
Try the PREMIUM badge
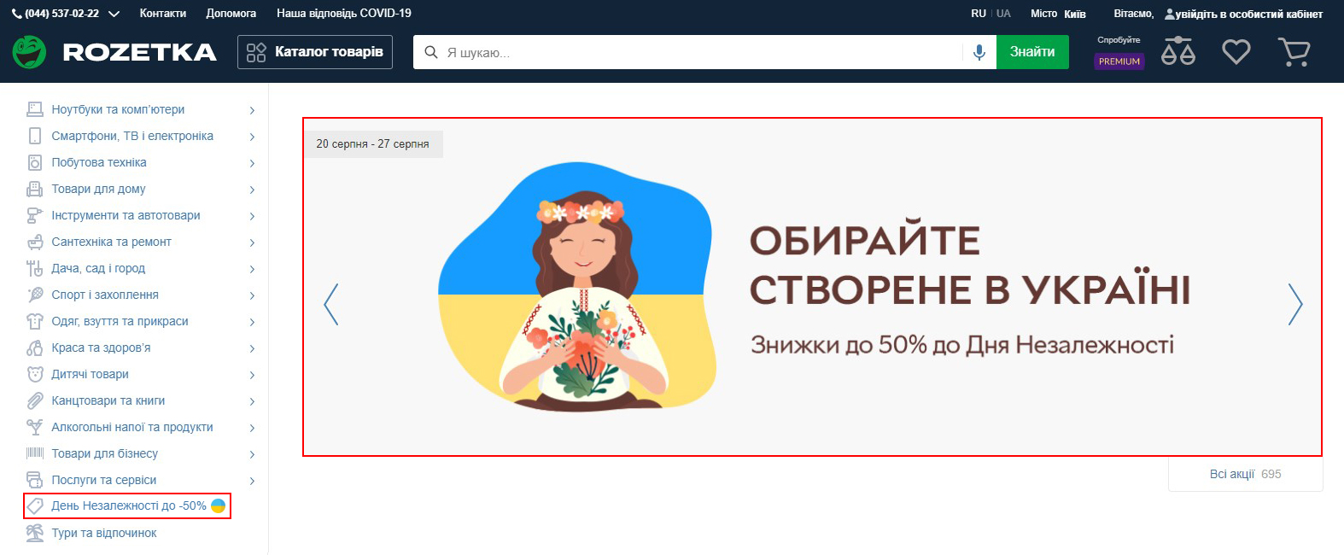coord(1119,61)
